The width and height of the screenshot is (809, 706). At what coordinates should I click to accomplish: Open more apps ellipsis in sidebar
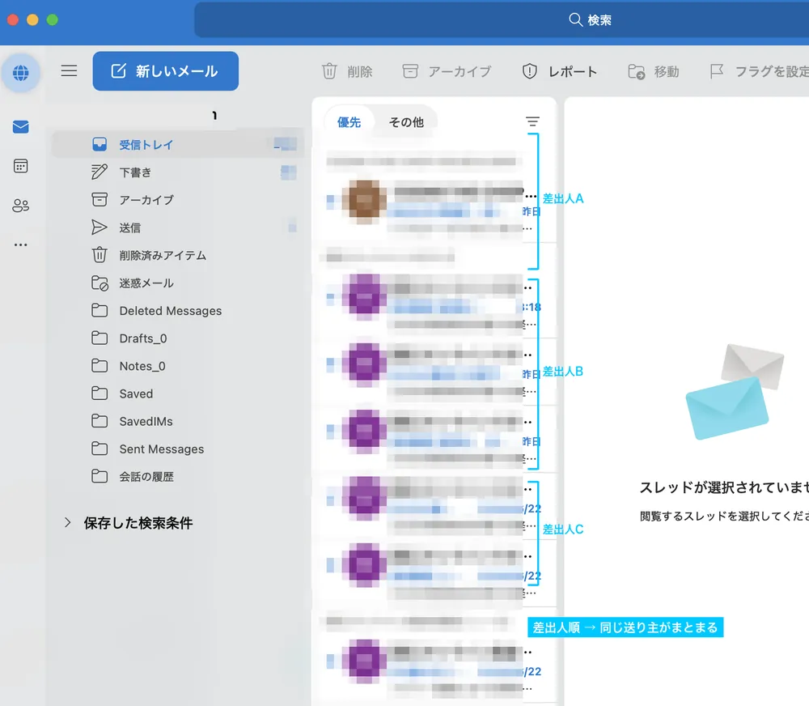(x=21, y=245)
